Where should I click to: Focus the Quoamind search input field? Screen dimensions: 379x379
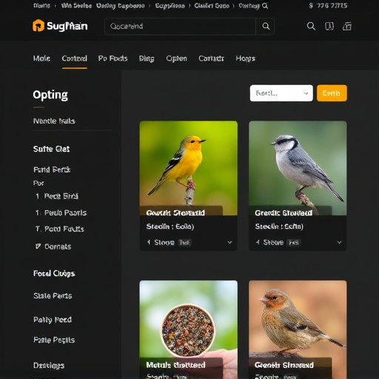(181, 26)
